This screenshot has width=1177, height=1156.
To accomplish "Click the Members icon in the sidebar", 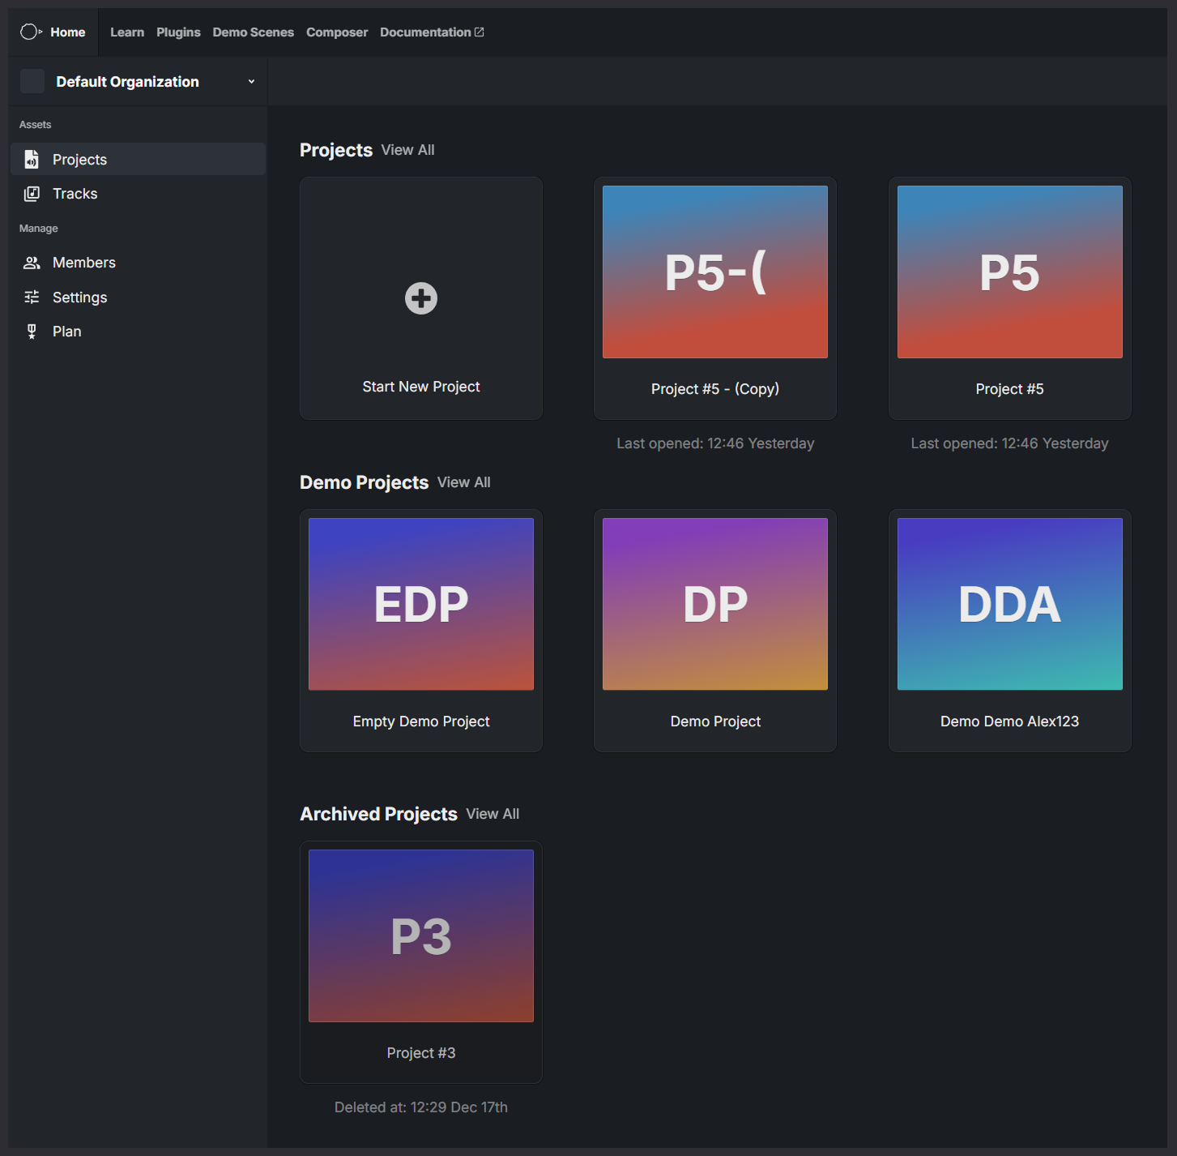I will point(32,262).
